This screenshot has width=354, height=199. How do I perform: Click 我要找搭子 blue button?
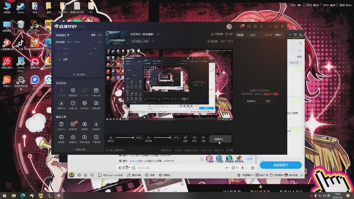point(281,165)
